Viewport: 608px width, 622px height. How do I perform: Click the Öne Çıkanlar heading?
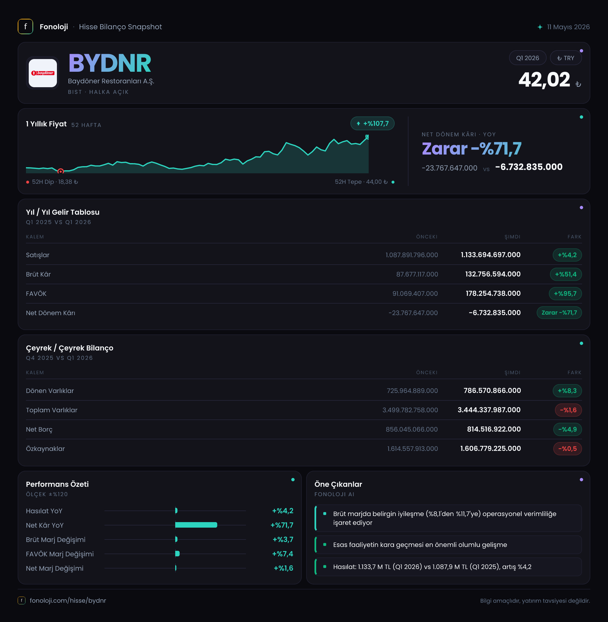[x=338, y=484]
